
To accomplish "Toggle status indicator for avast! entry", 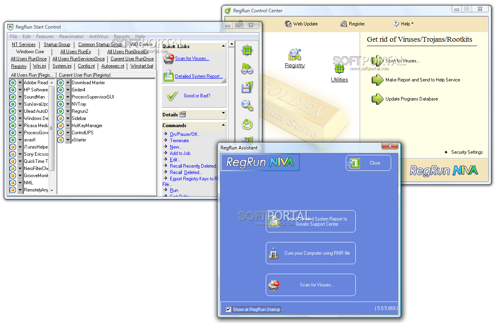I will pos(13,140).
